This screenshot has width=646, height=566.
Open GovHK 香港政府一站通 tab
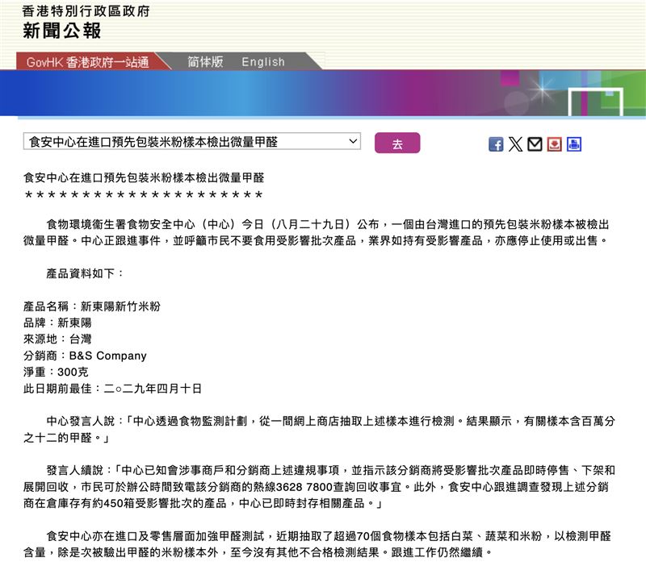tap(88, 62)
